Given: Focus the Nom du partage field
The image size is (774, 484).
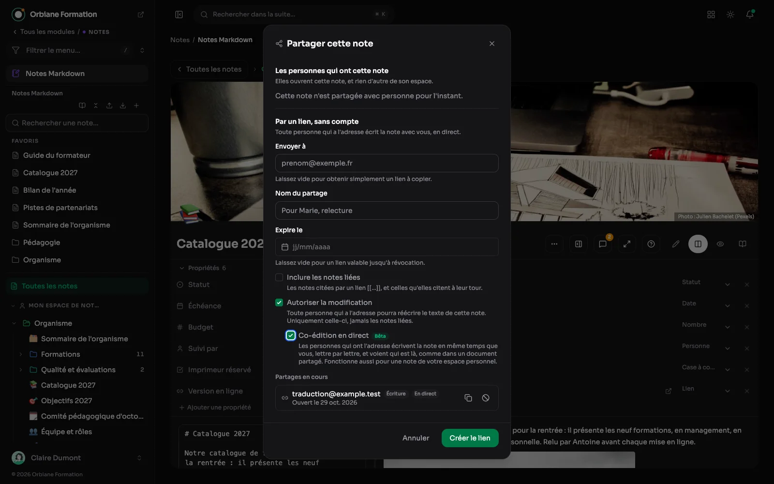Looking at the screenshot, I should pos(387,211).
